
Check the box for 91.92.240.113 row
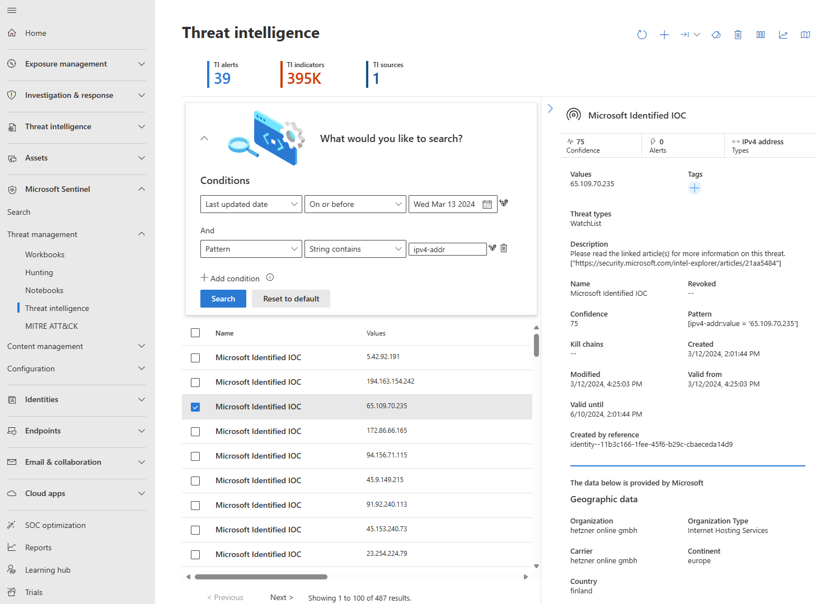point(195,506)
